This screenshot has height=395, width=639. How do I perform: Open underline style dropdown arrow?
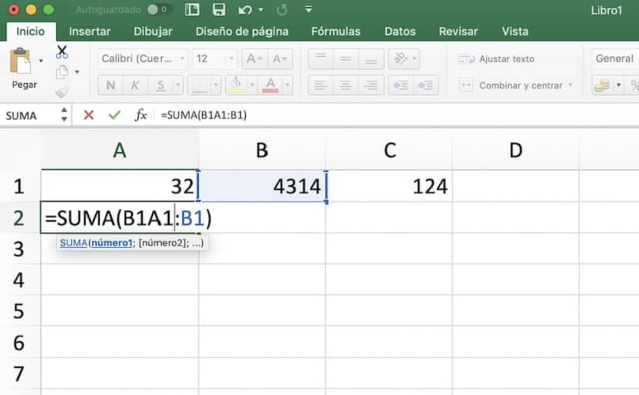coord(178,85)
